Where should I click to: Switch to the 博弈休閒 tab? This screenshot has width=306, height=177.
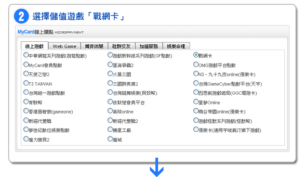point(94,46)
